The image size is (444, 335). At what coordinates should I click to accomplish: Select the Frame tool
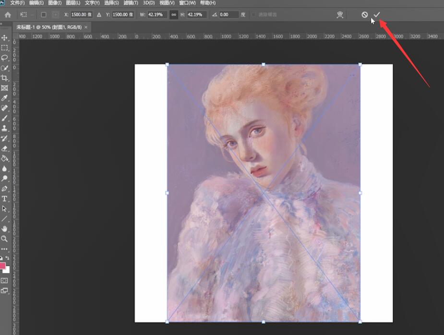click(x=4, y=88)
